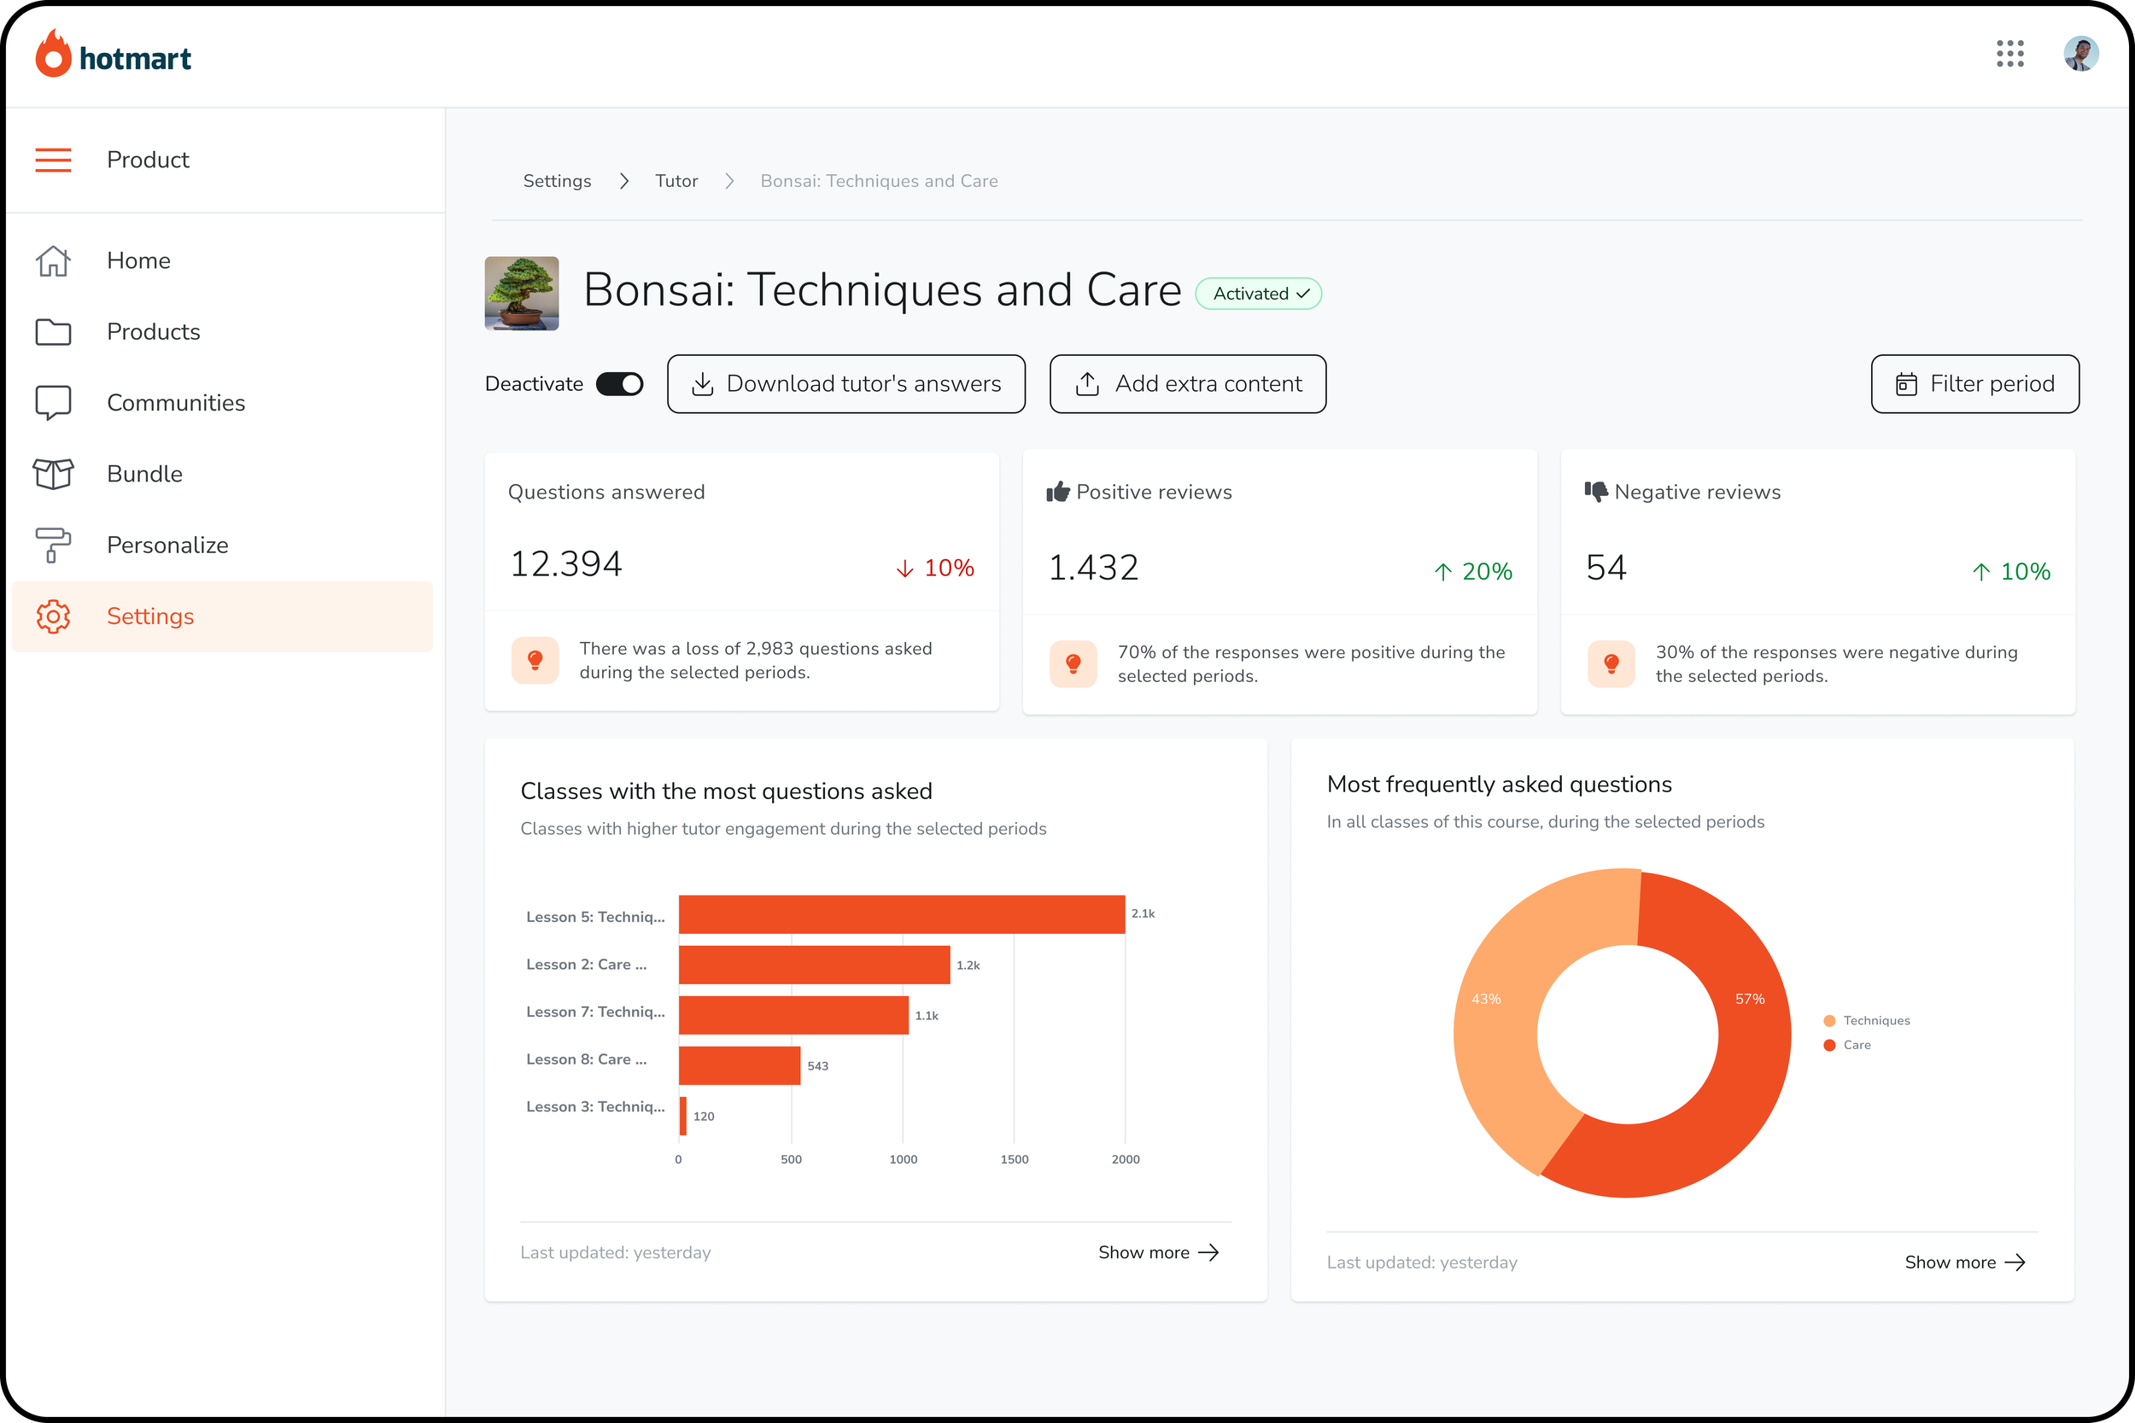The height and width of the screenshot is (1423, 2135).
Task: Click the Home house icon in sidebar
Action: 53,261
